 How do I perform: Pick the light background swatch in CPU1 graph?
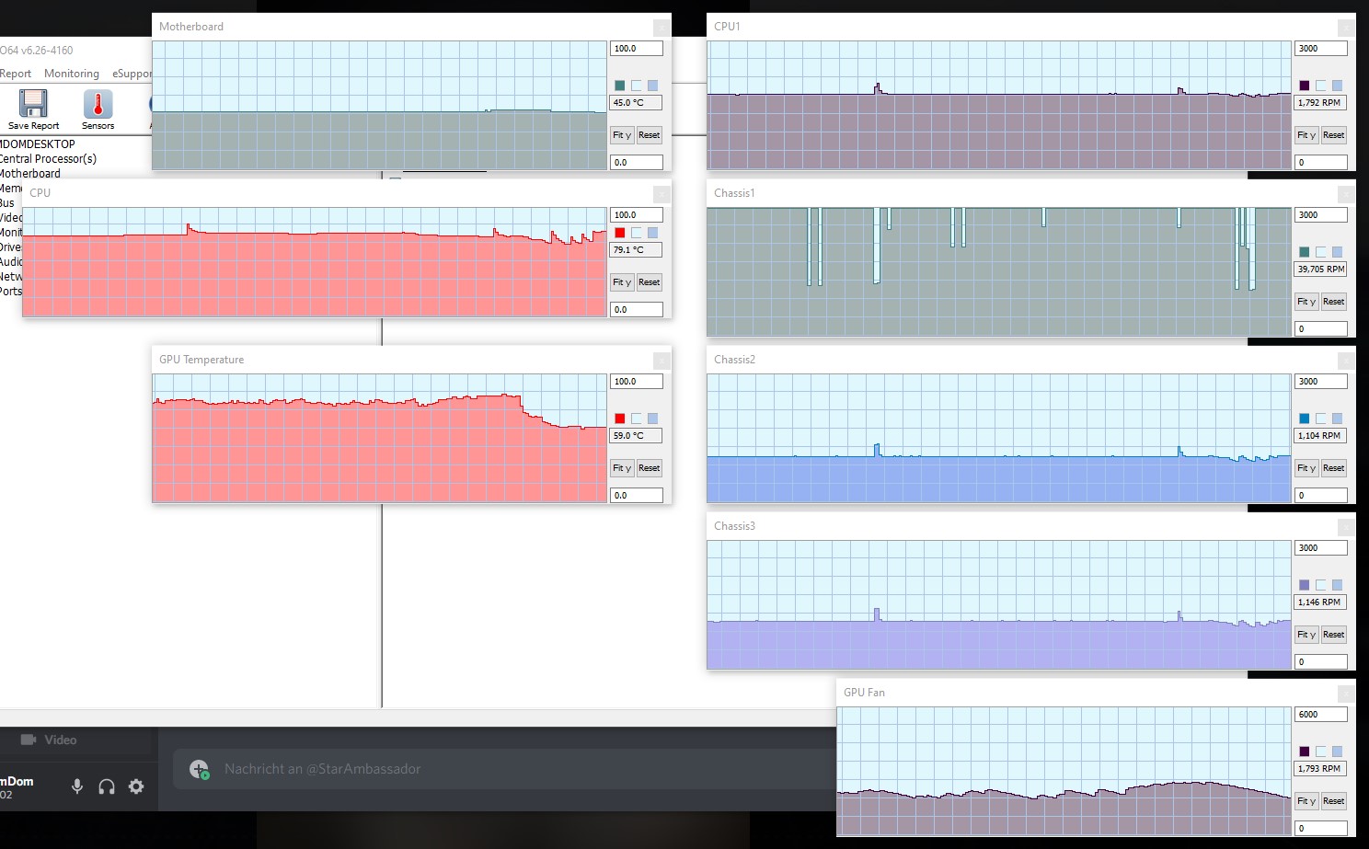coord(1320,86)
